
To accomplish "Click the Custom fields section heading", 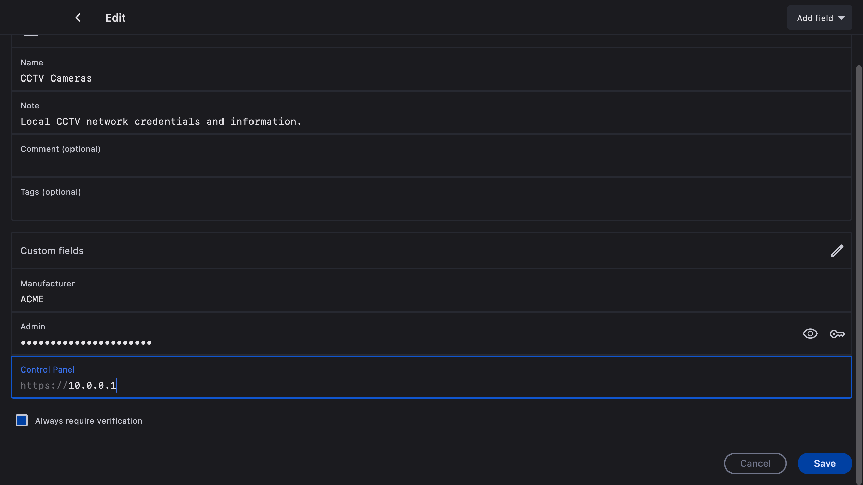I will click(52, 251).
